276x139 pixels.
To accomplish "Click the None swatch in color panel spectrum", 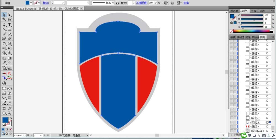I will [x=232, y=31].
